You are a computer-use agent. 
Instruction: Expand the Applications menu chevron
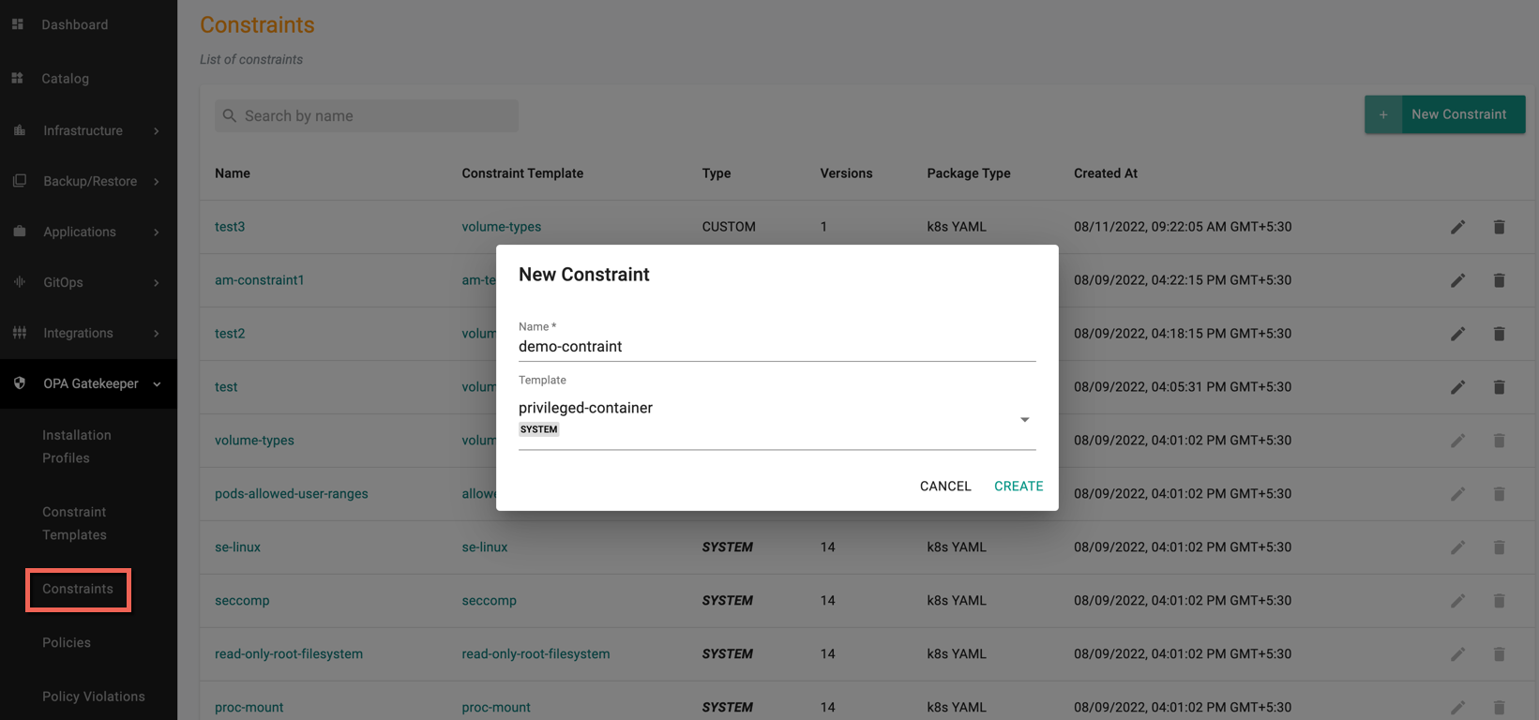[157, 232]
